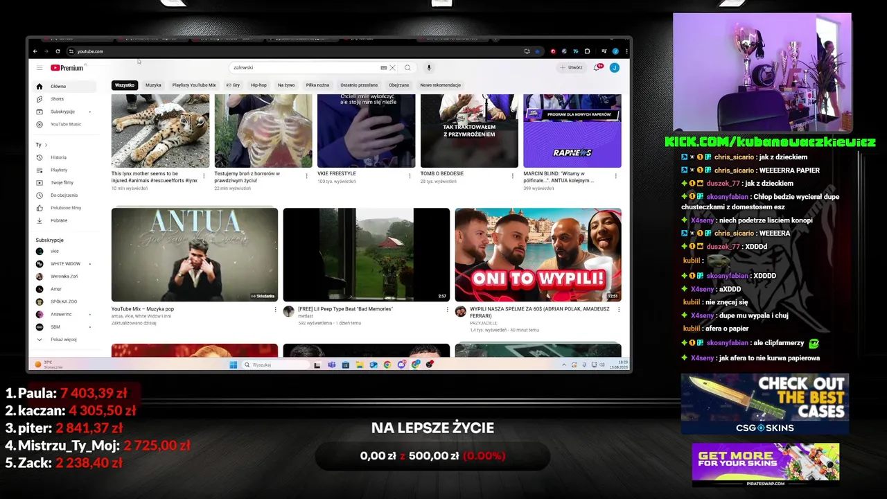Open the CSGO Skins Check Out The Best Cases banner

(765, 404)
